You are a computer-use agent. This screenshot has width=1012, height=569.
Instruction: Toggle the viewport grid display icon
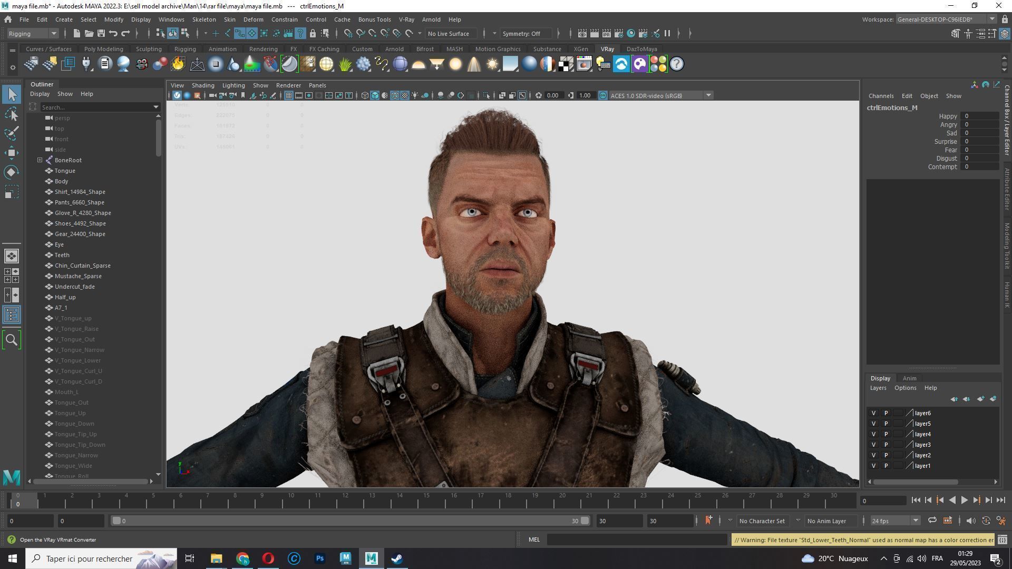[288, 95]
